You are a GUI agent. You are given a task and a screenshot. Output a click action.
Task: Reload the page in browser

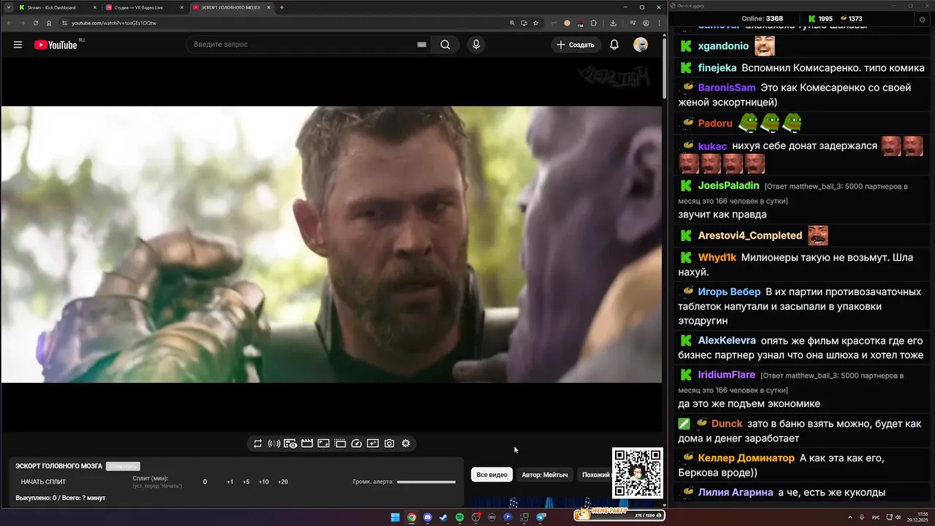coord(36,23)
